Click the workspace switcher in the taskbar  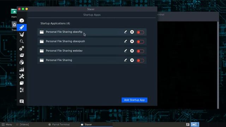click(195, 125)
